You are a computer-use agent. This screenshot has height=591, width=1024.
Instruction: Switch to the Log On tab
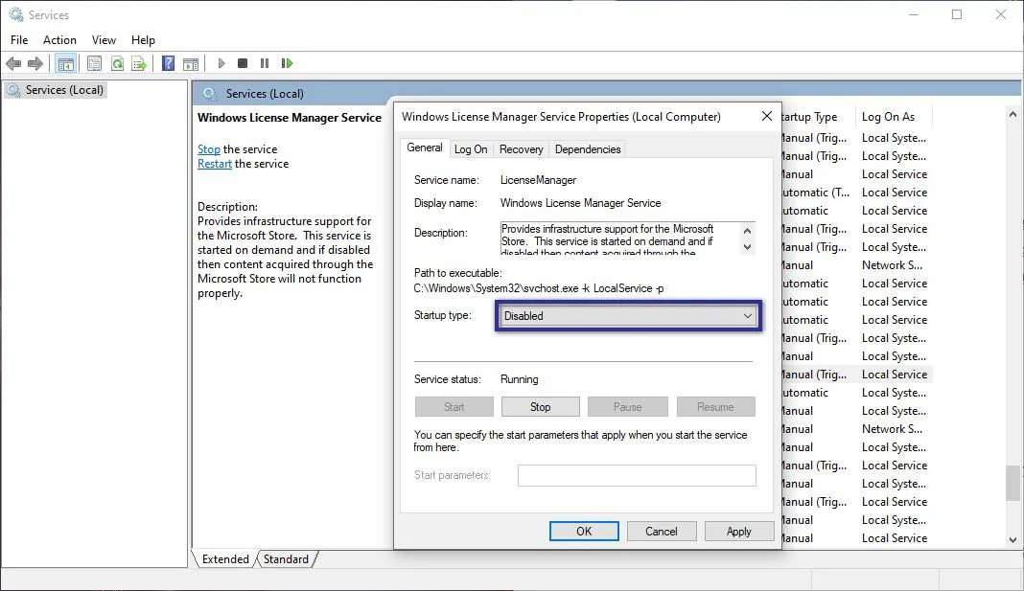click(x=471, y=148)
